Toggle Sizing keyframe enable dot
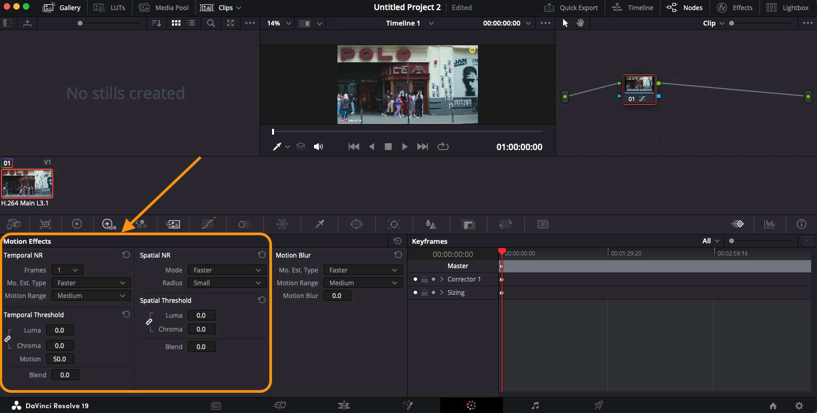The height and width of the screenshot is (413, 817). (416, 292)
